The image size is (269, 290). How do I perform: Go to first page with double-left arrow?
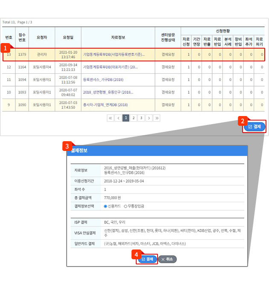pos(110,118)
